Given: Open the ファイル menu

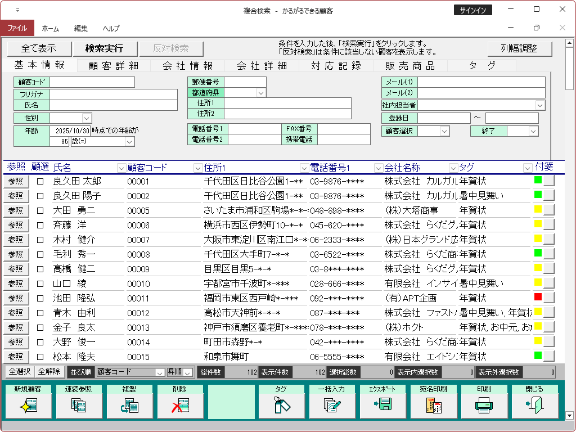Looking at the screenshot, I should [17, 28].
